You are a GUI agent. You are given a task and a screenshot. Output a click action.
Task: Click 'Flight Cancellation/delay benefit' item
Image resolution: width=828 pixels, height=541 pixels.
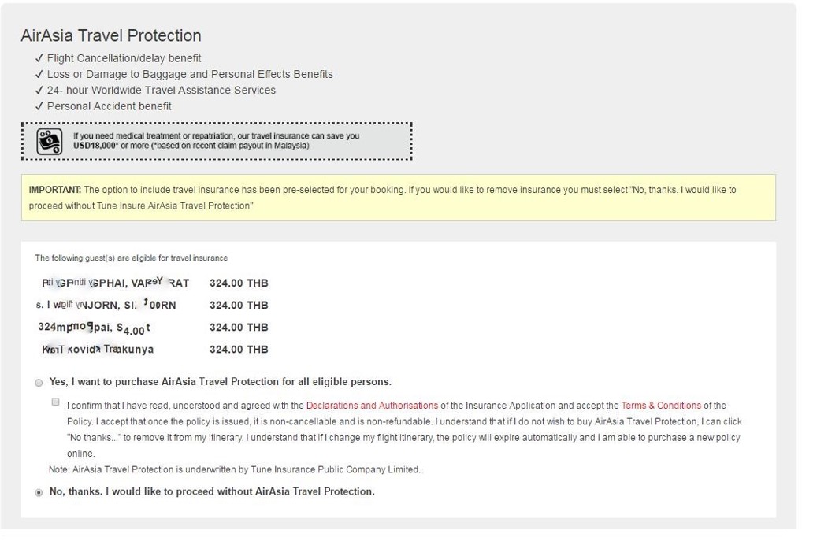point(124,58)
